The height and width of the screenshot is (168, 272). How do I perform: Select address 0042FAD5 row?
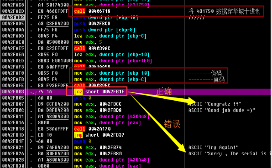click(x=13, y=24)
